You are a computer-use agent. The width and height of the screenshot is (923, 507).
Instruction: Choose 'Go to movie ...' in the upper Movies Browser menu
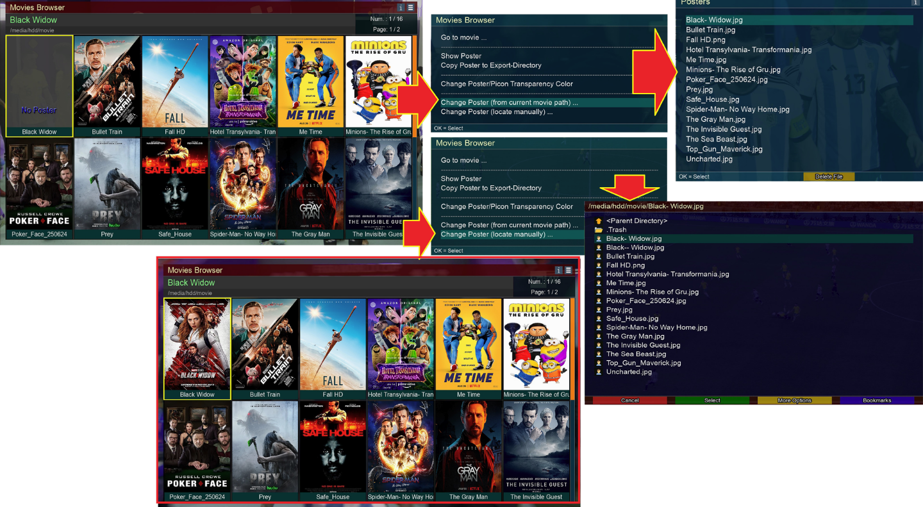point(463,38)
